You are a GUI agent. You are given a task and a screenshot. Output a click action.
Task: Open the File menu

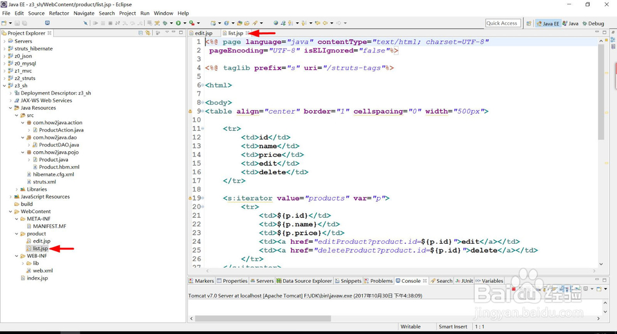click(x=6, y=13)
